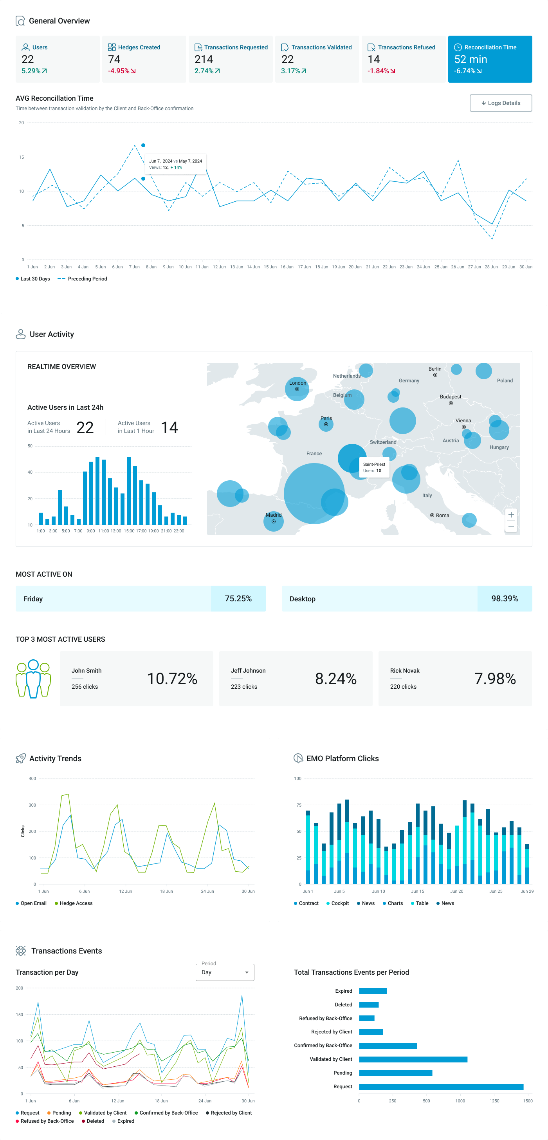The height and width of the screenshot is (1140, 548).
Task: Click the Transactions Refused cross icon
Action: coord(371,47)
